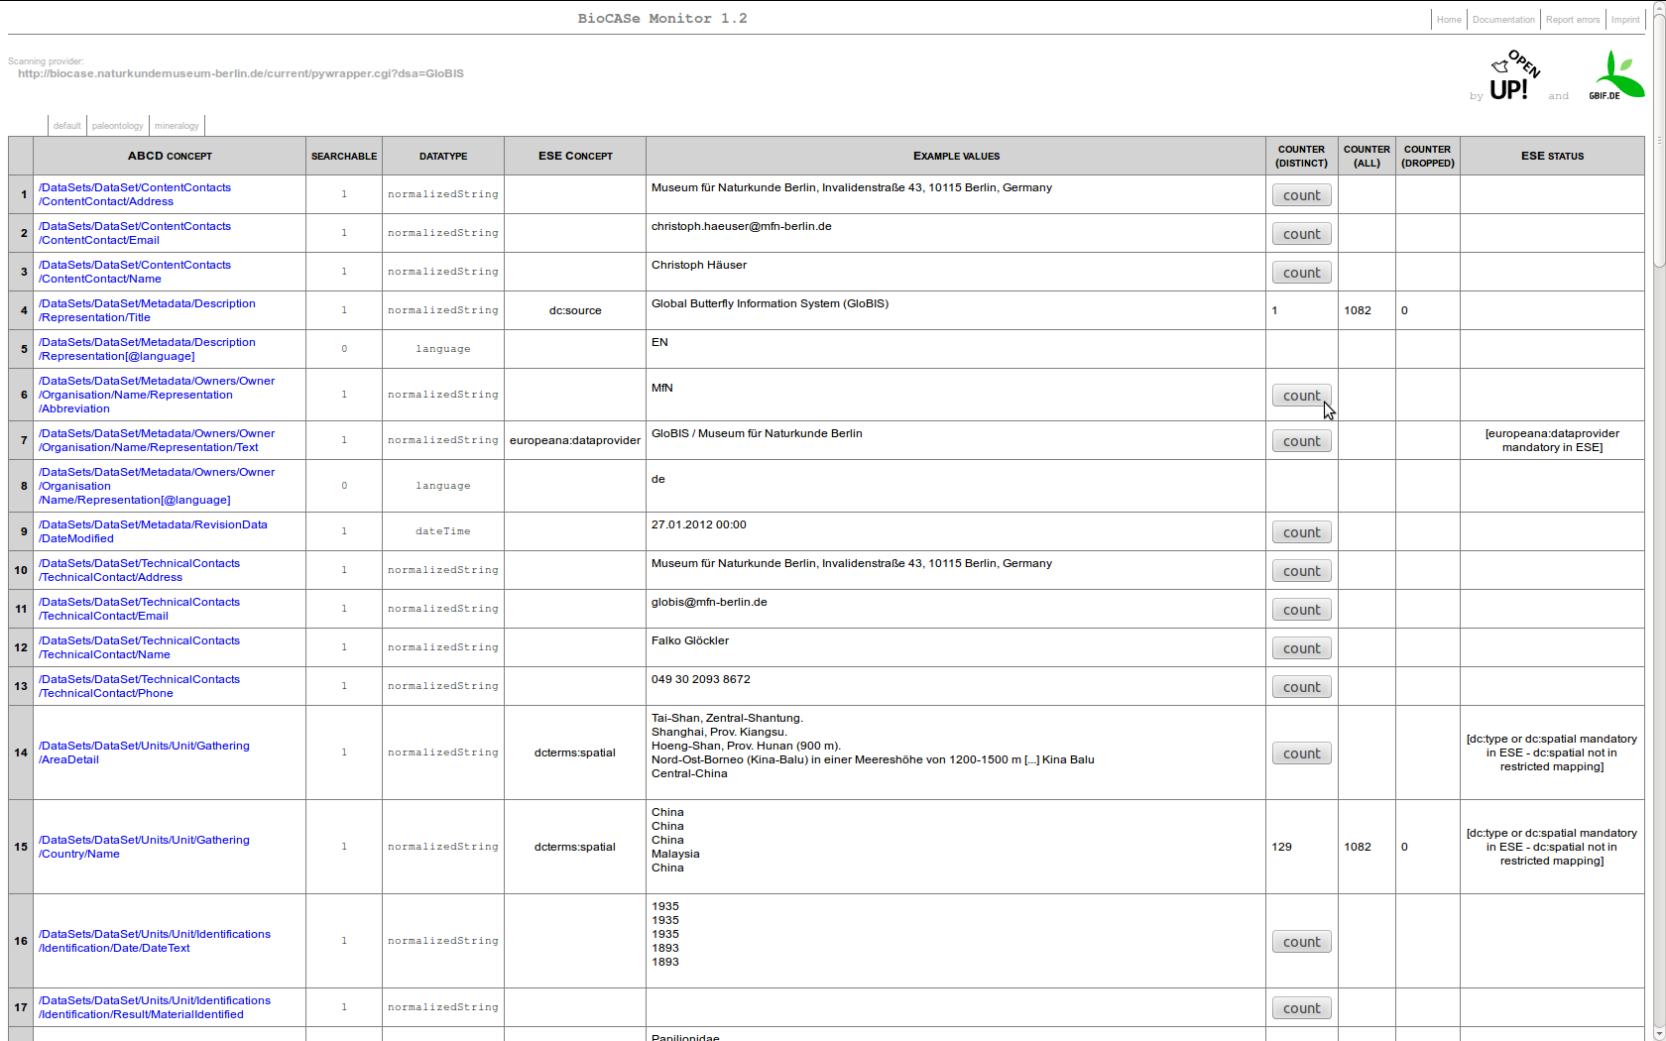Click the BioCASe Monitor 1.2 title
The image size is (1666, 1041).
662,18
